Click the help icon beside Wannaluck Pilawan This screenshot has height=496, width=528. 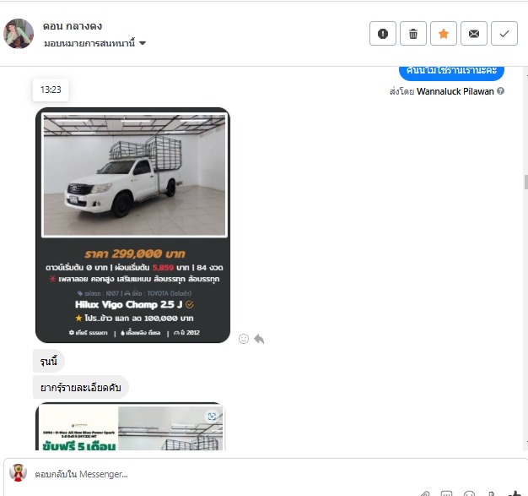pyautogui.click(x=501, y=91)
